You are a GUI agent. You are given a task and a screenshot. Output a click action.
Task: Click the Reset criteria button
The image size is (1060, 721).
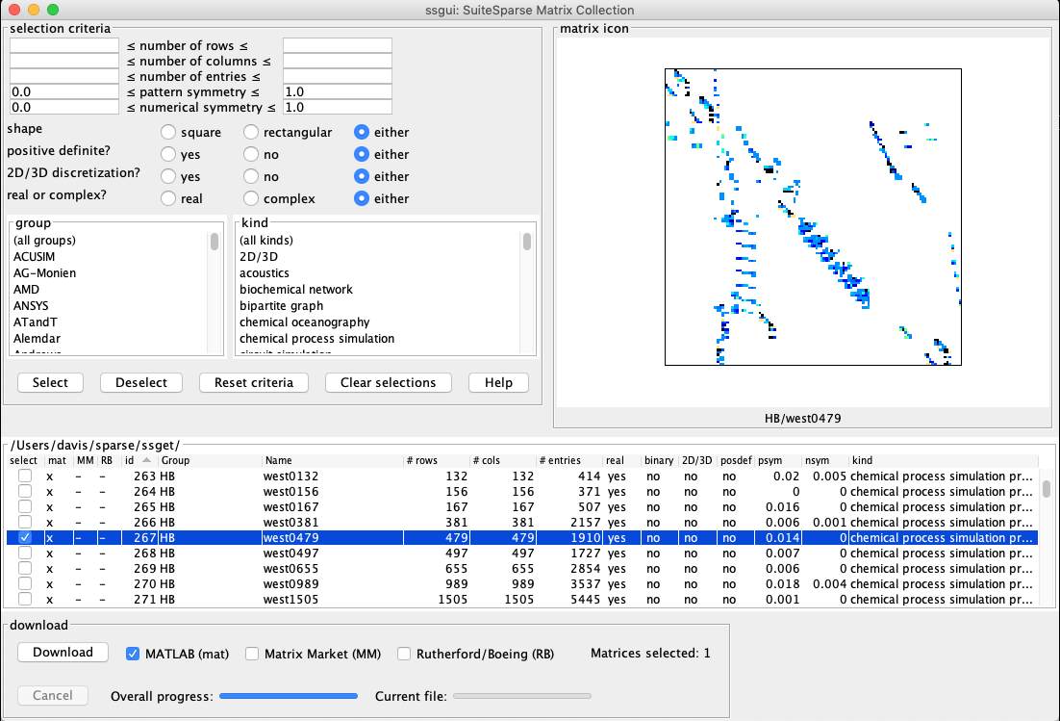click(x=253, y=383)
